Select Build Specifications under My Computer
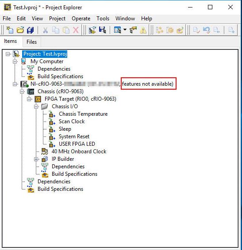This screenshot has width=242, height=250. click(x=60, y=76)
